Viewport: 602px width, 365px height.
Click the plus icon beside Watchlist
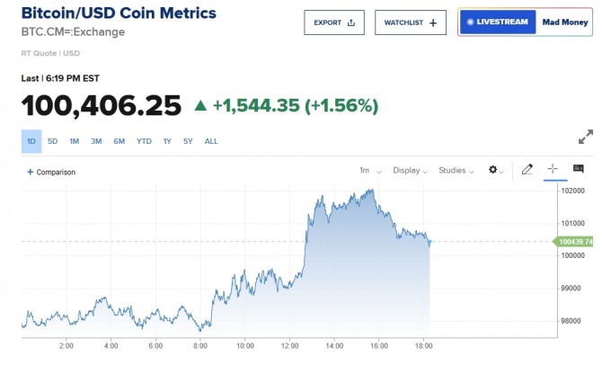click(x=433, y=22)
